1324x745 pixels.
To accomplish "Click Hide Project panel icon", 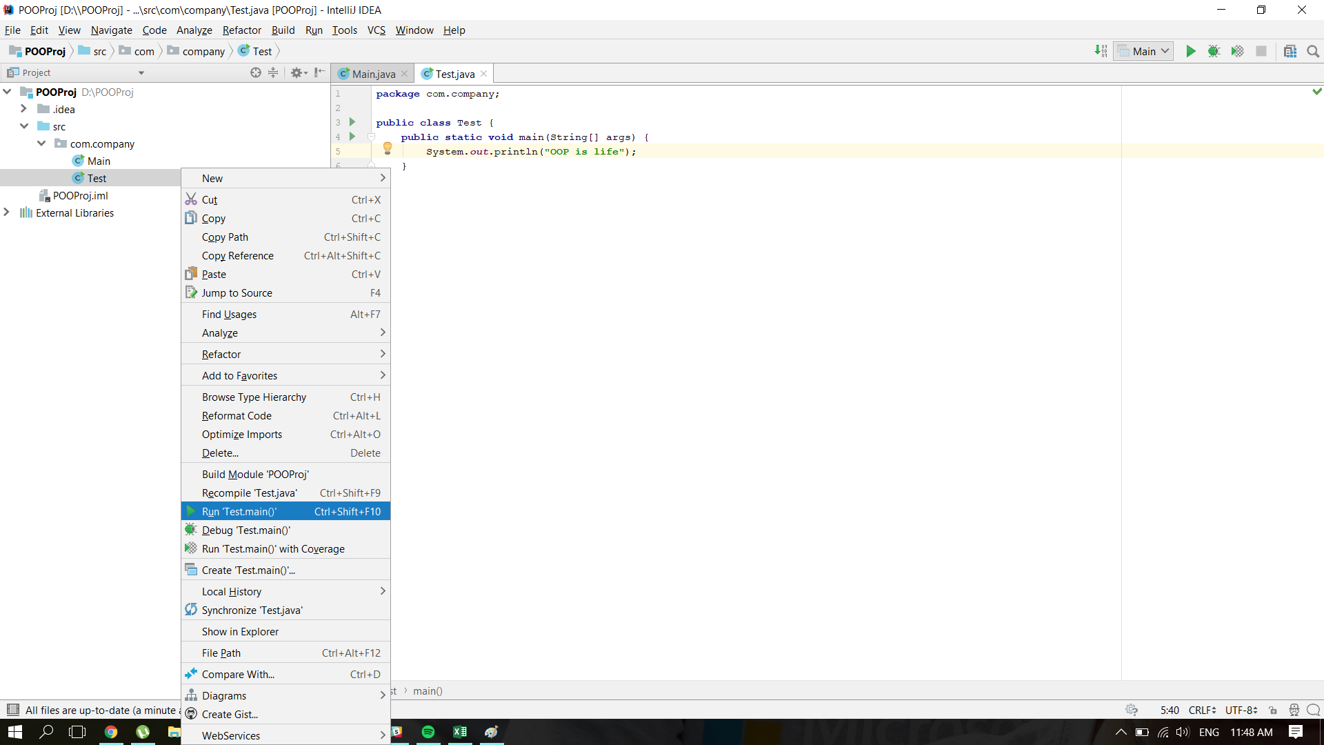I will tap(319, 72).
